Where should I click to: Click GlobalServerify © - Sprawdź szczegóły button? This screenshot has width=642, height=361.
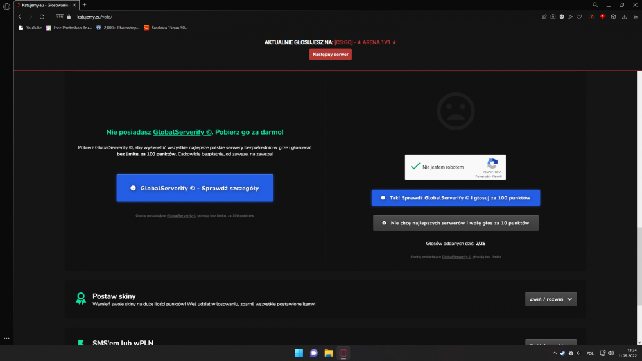coord(195,188)
